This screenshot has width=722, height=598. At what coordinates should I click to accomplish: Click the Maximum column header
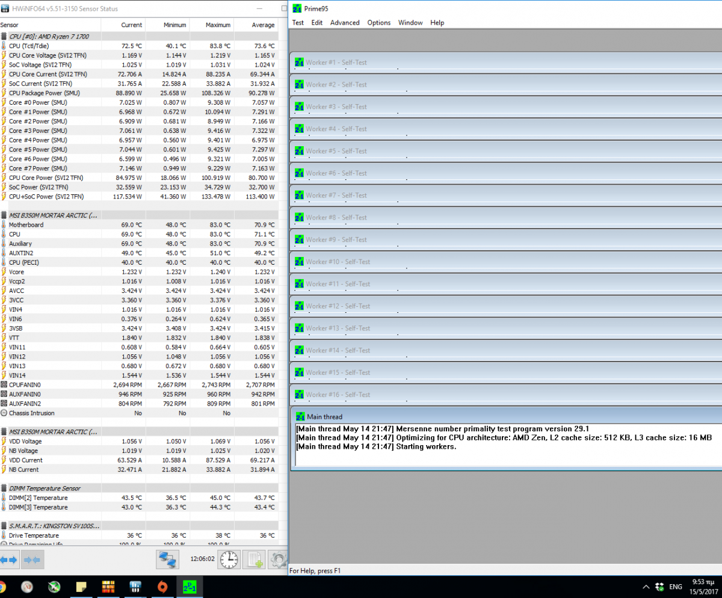coord(211,25)
